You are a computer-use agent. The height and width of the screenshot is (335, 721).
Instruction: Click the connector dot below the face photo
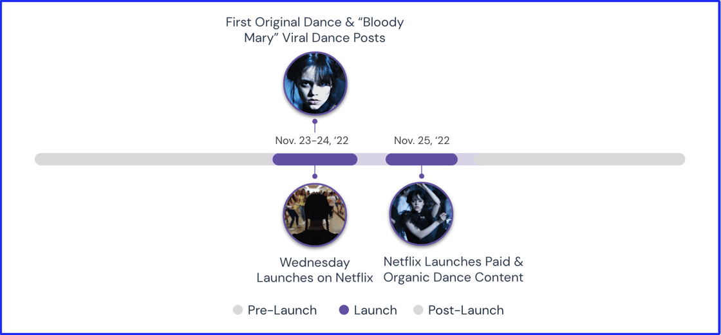[x=315, y=121]
